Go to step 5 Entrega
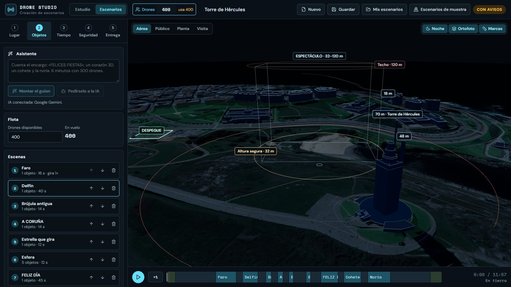Viewport: 511px width, 287px height. (x=113, y=31)
